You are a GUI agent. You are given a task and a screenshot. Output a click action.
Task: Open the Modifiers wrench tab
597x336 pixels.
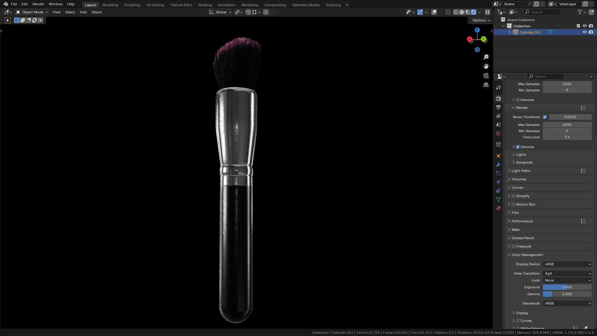click(x=498, y=164)
